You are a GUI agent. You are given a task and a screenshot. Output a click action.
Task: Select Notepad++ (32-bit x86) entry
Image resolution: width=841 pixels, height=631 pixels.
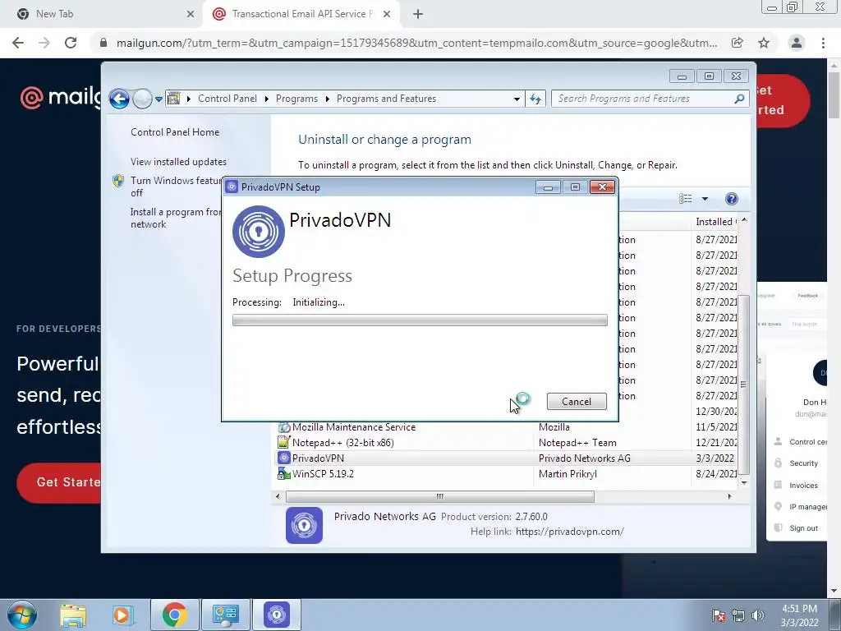click(342, 443)
